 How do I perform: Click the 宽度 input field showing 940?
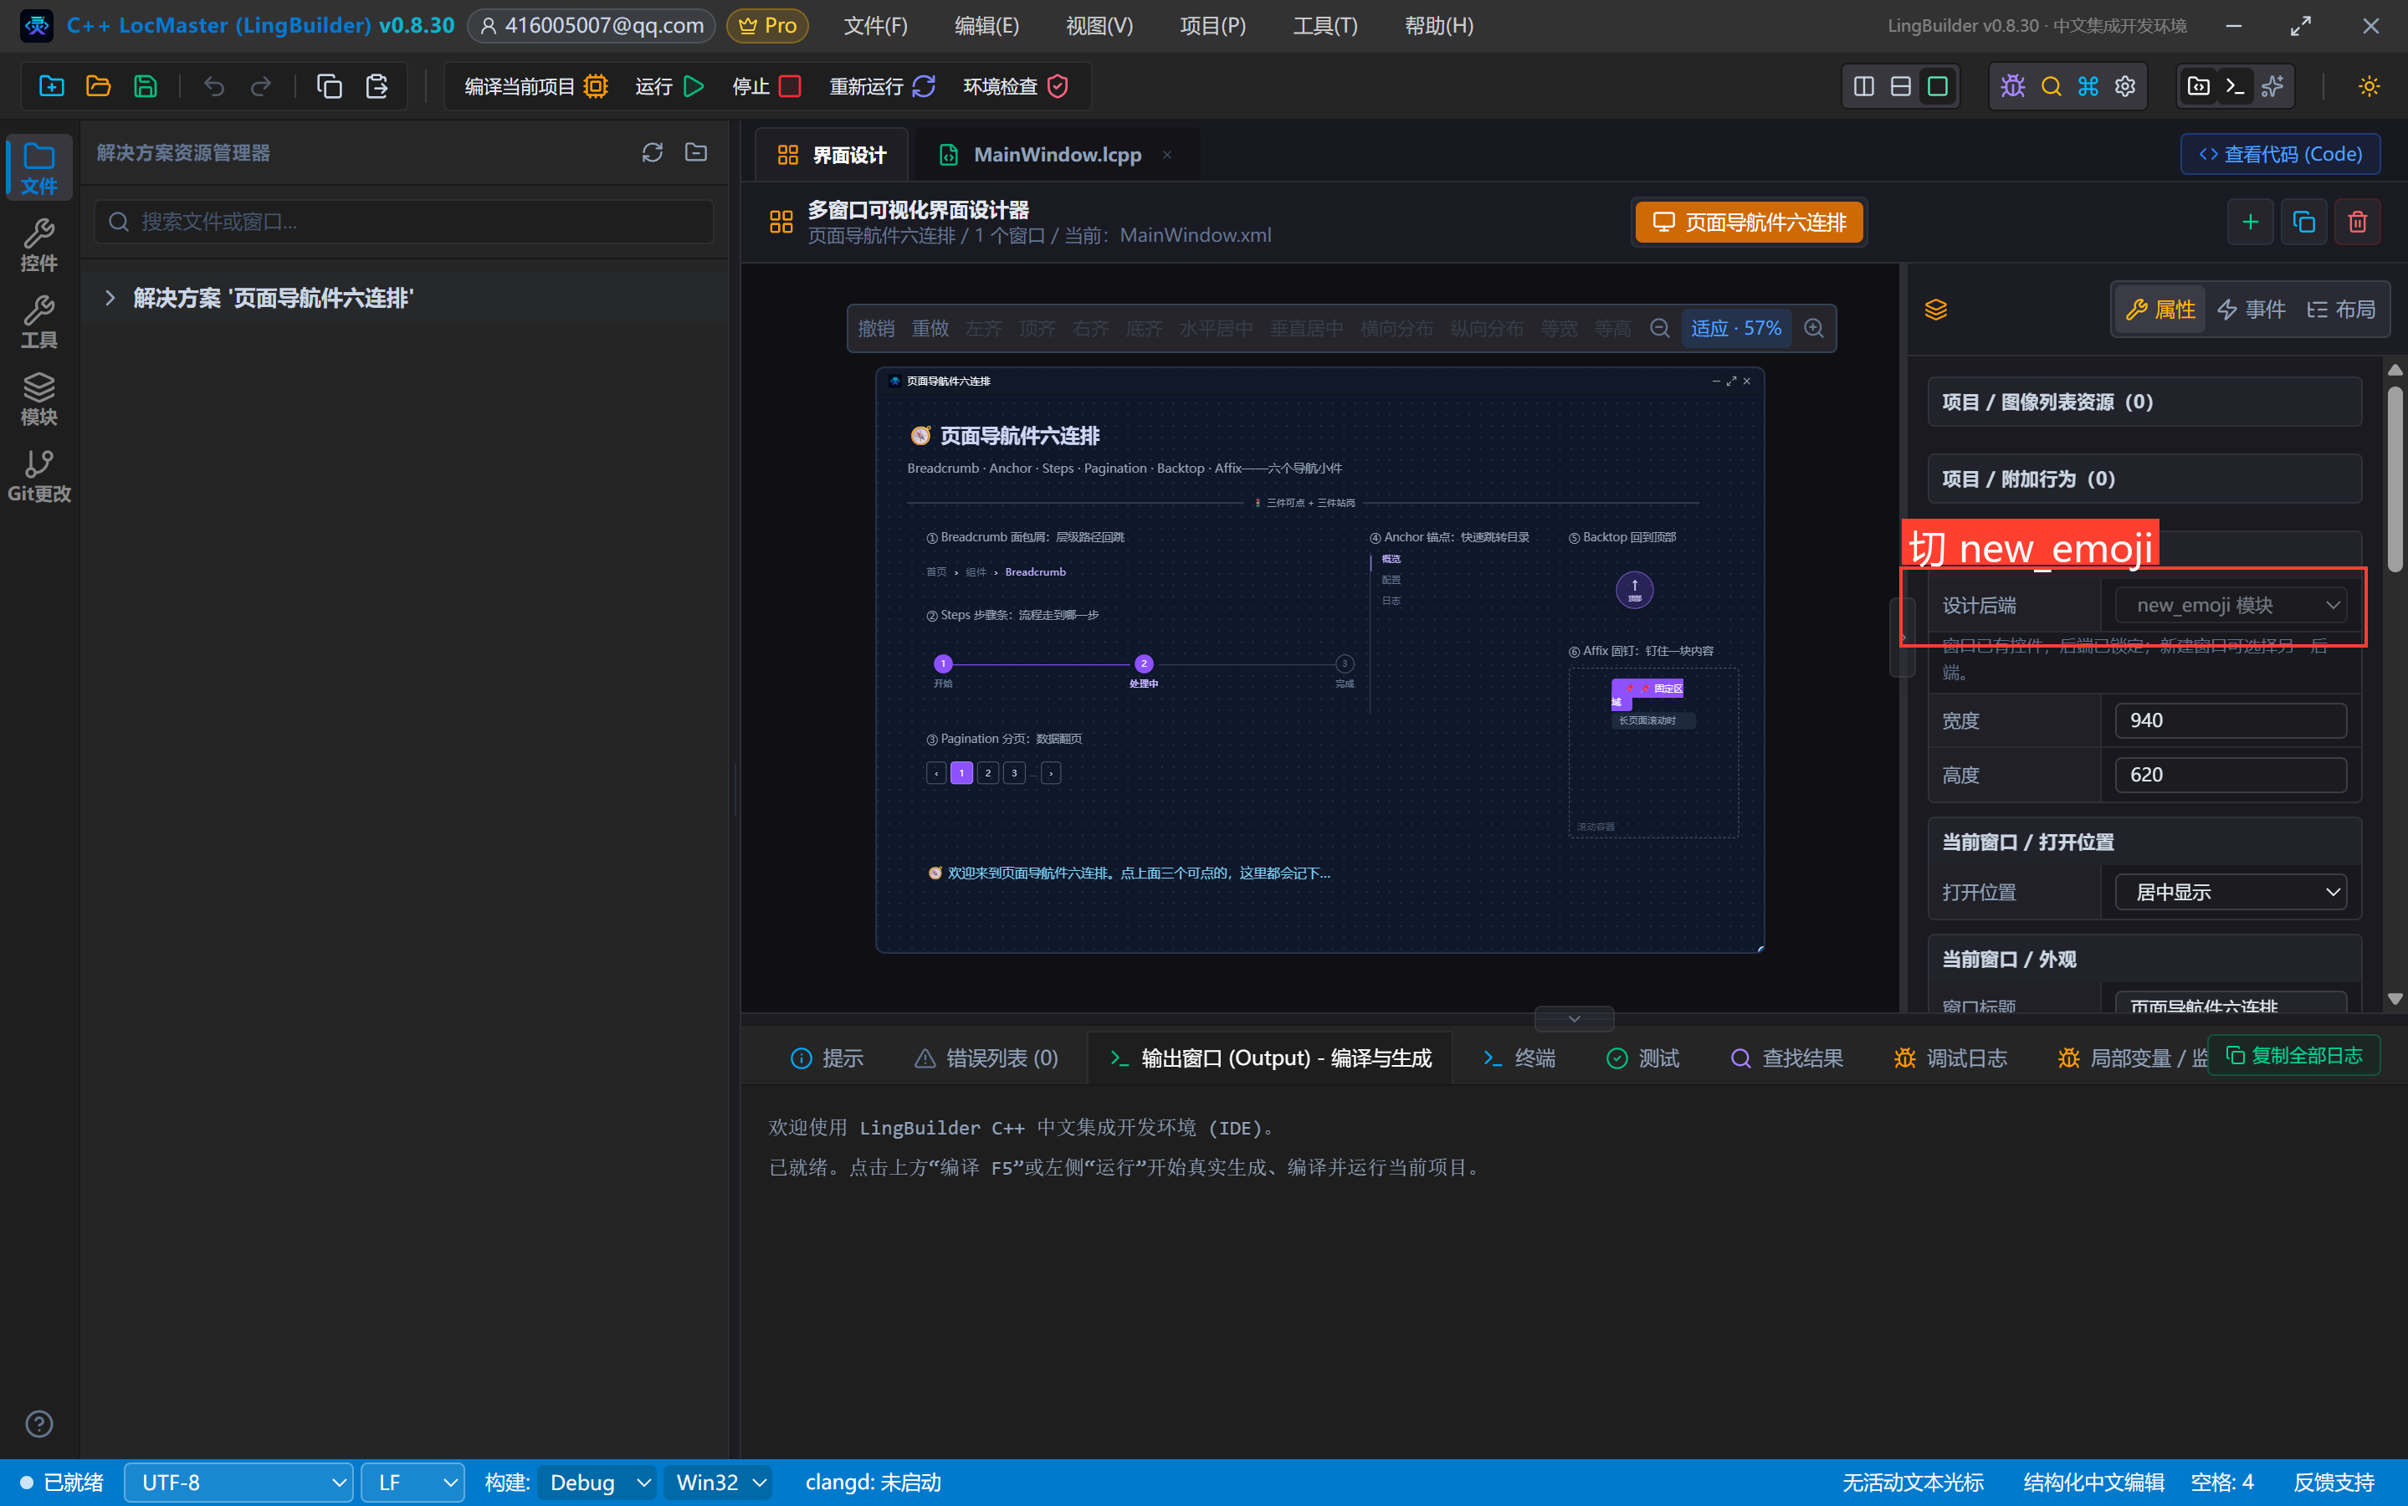tap(2231, 720)
